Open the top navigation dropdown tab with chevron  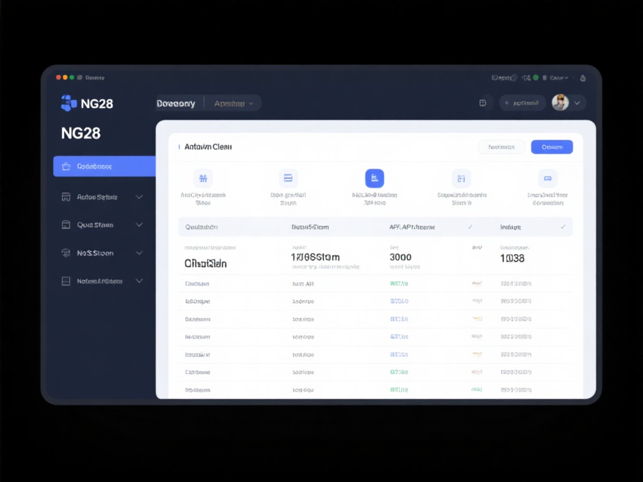point(234,104)
